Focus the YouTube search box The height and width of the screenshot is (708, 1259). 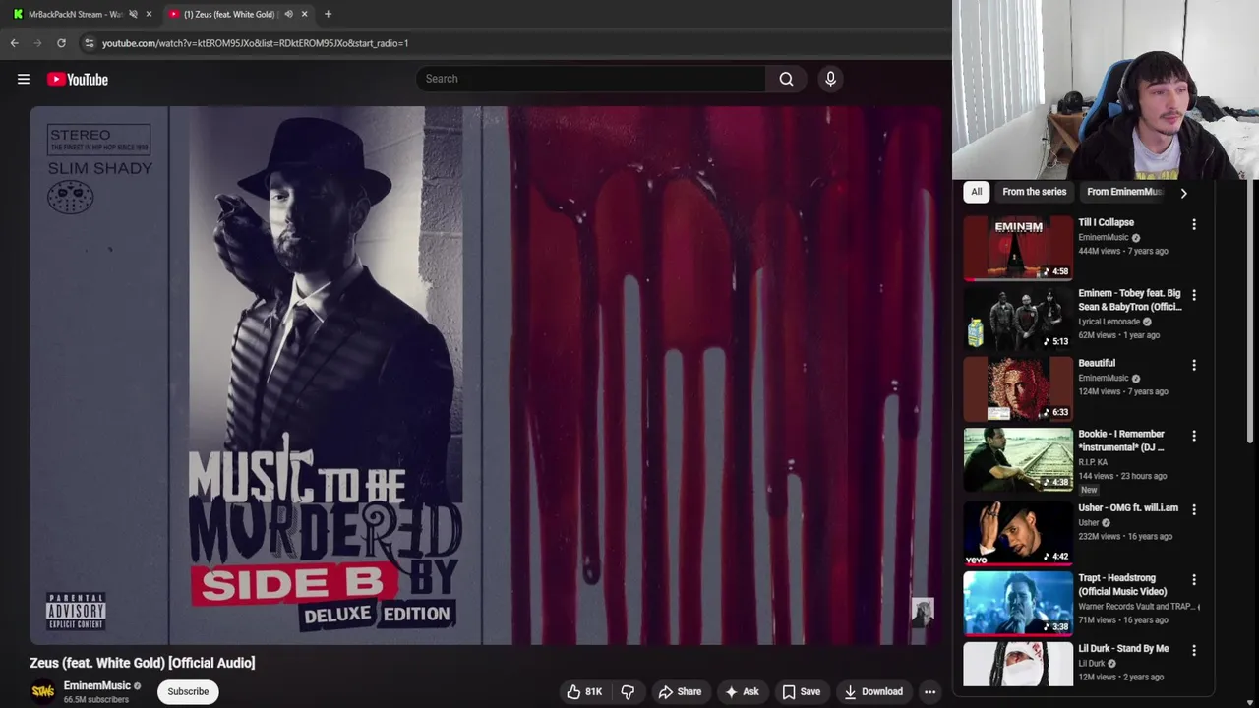590,79
